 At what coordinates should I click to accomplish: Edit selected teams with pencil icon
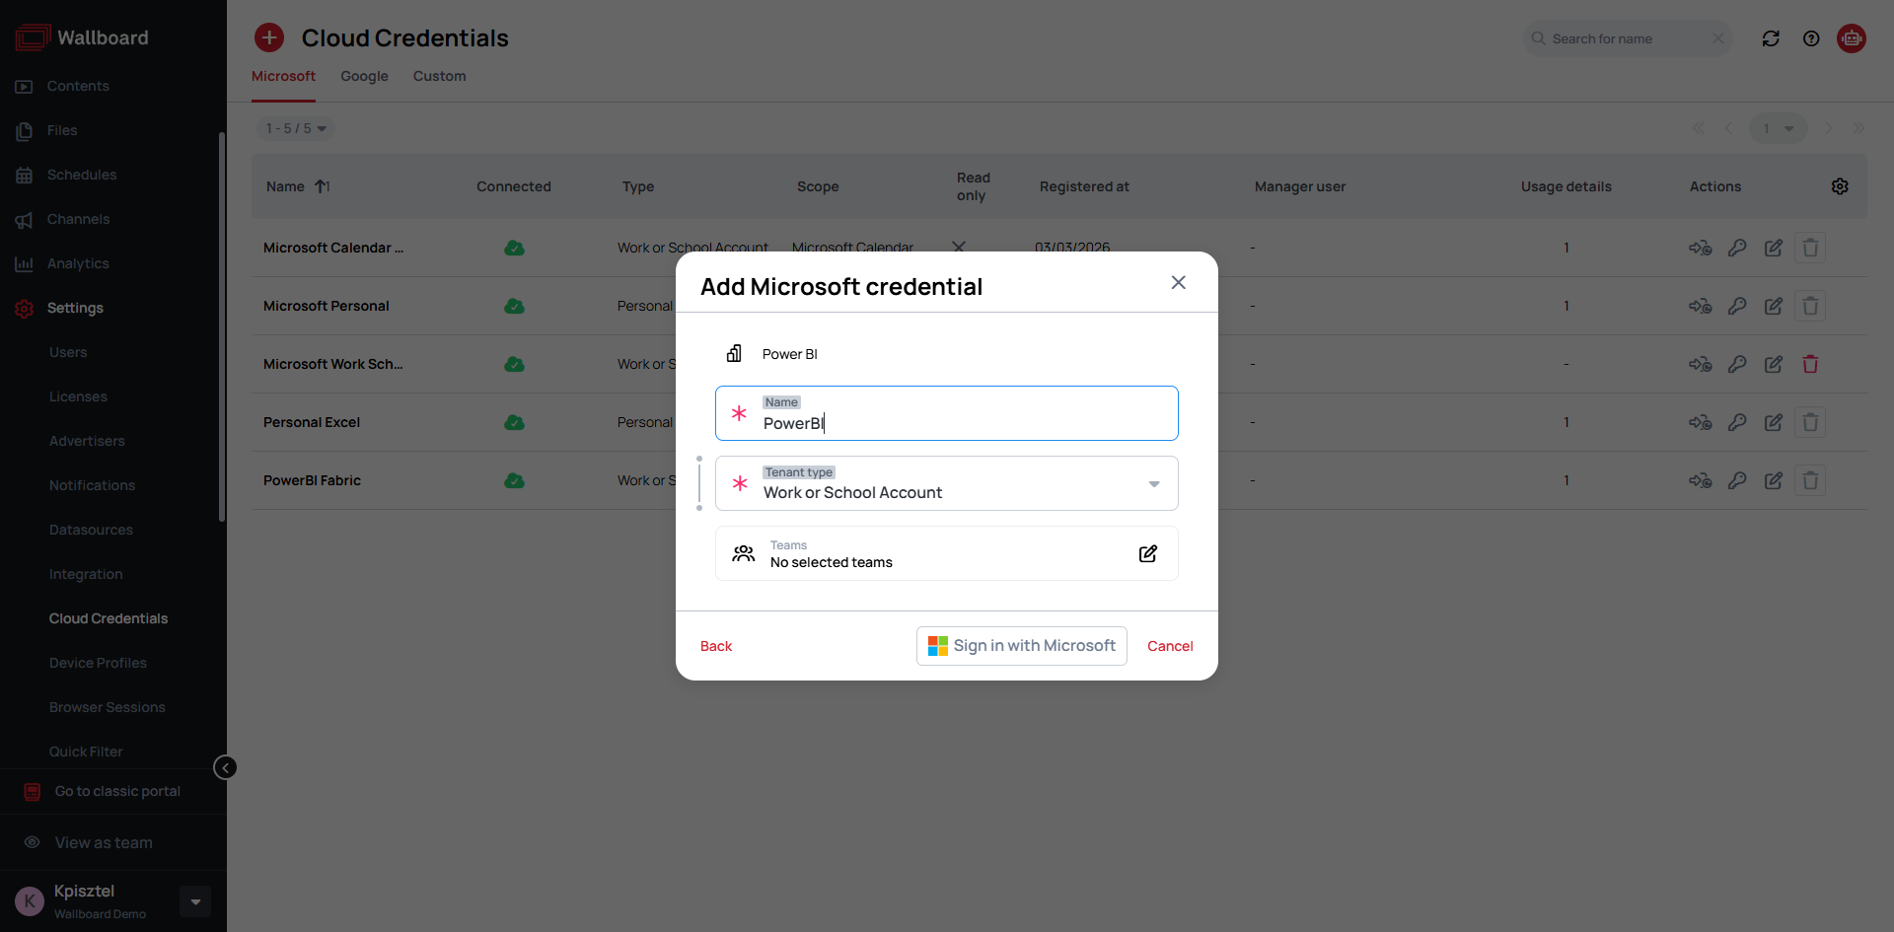pos(1147,553)
